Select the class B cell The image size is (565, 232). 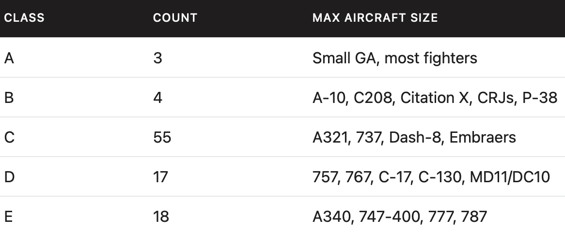[9, 98]
